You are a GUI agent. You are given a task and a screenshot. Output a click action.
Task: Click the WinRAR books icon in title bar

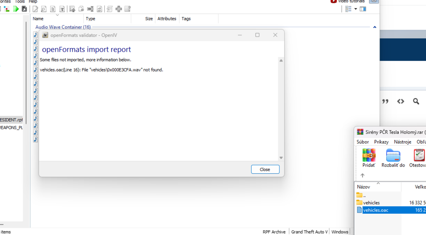point(360,132)
